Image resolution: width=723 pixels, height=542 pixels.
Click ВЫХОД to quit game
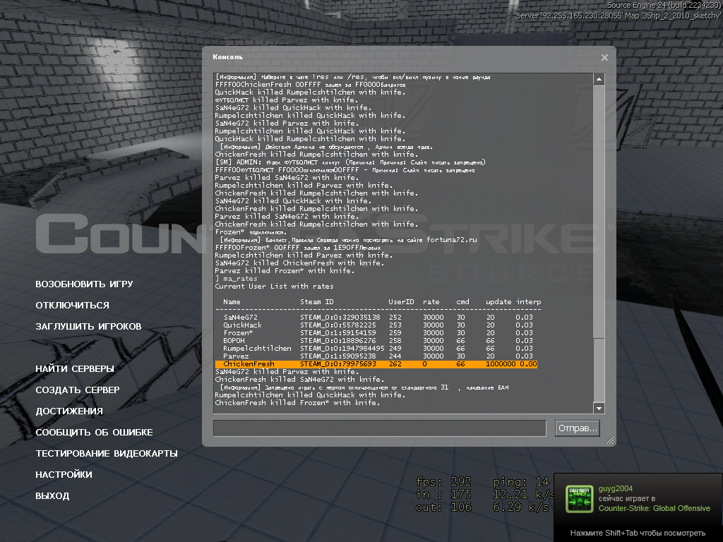click(52, 496)
